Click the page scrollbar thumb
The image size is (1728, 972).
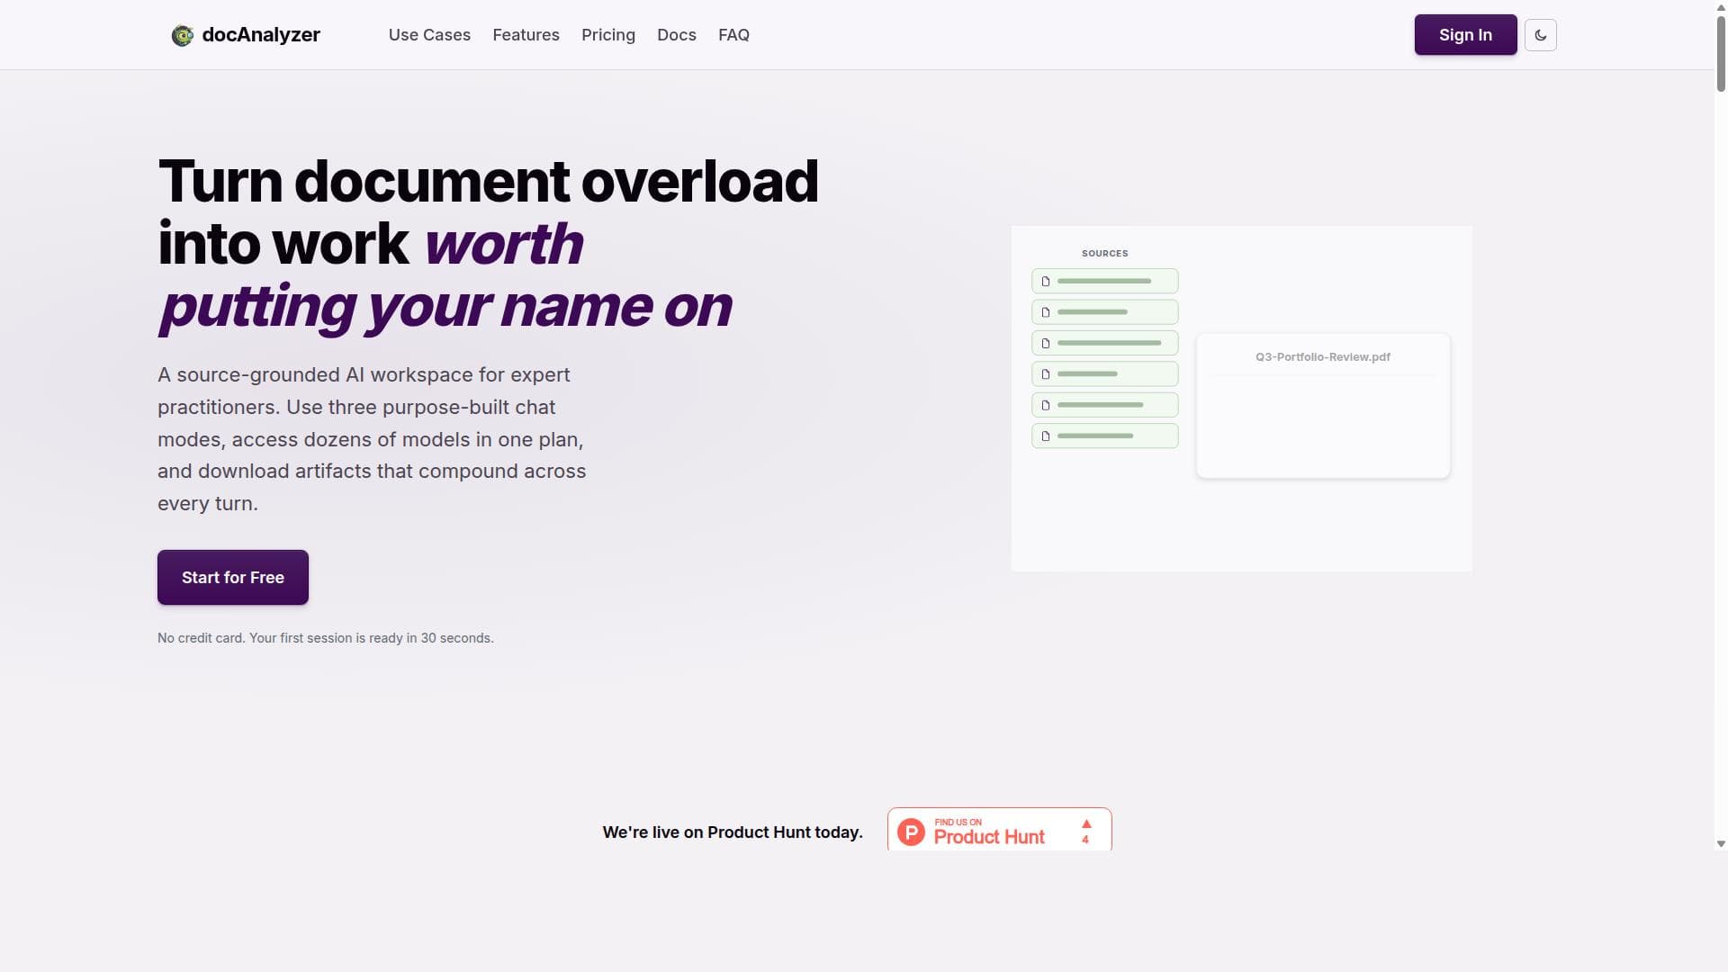pos(1721,54)
